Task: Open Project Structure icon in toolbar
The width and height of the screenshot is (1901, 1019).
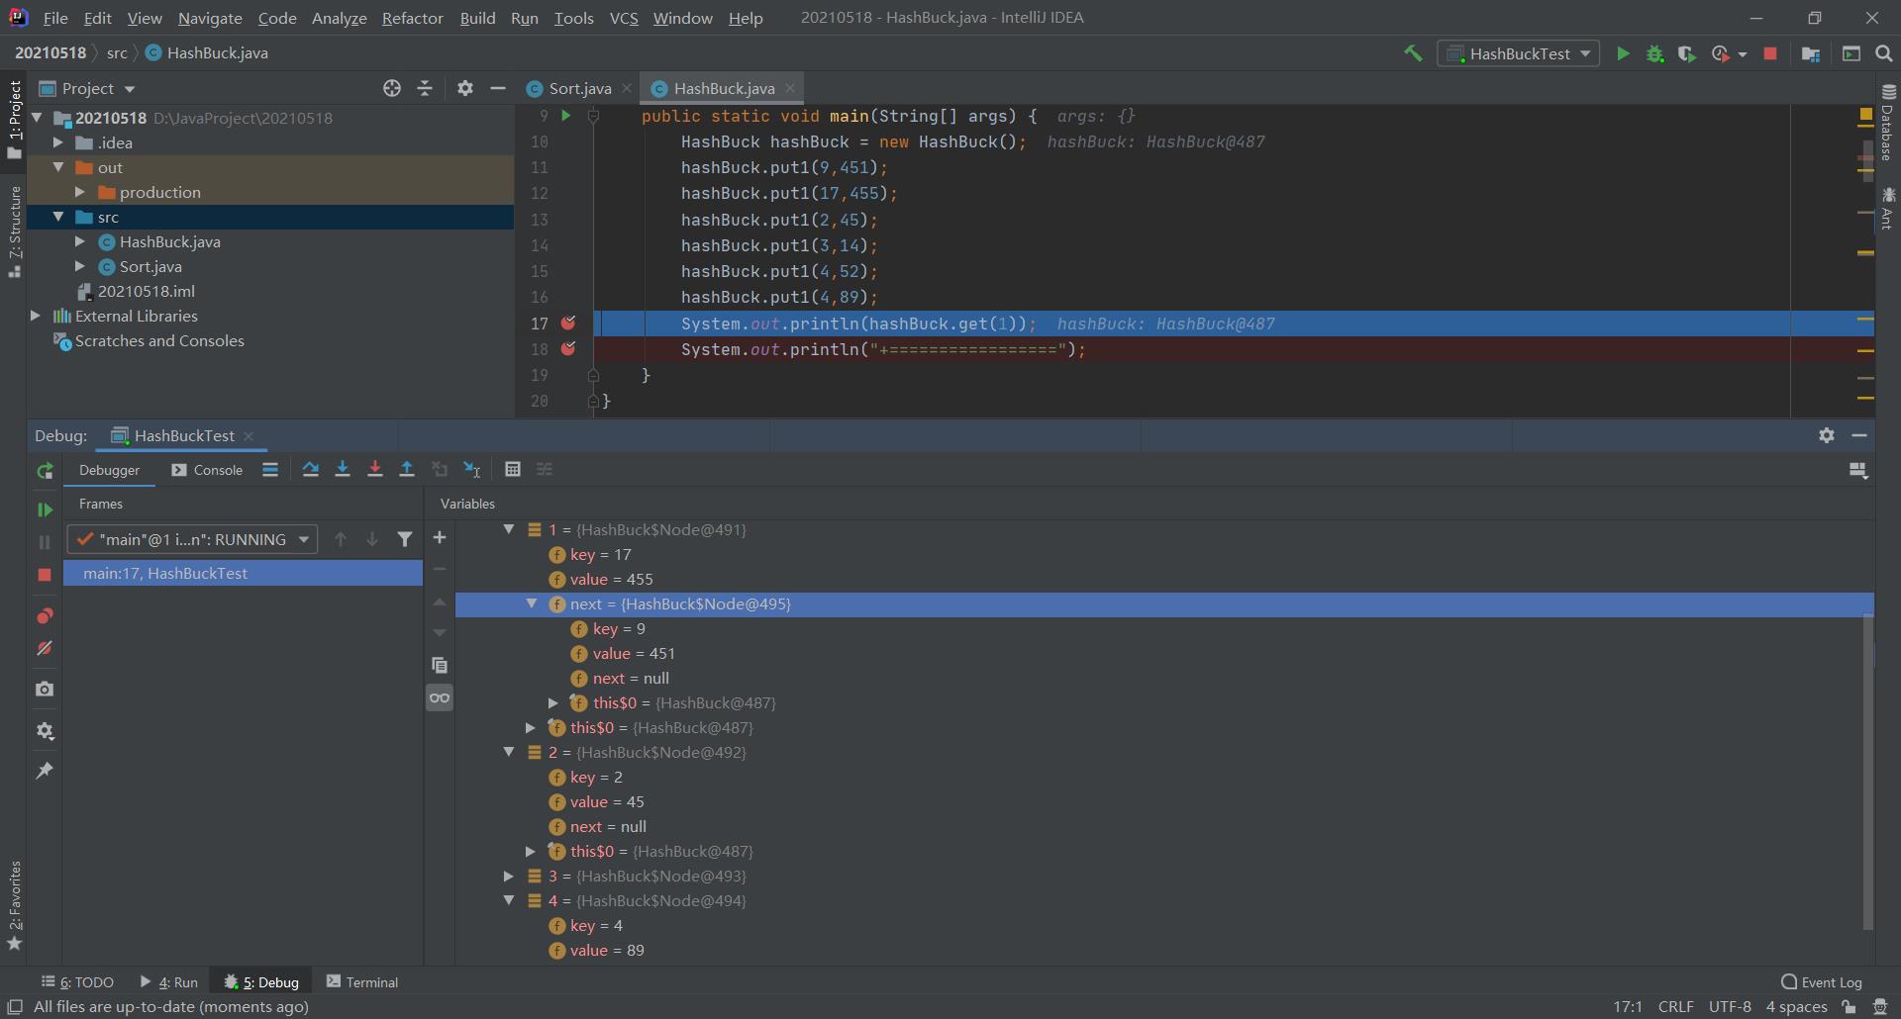Action: point(1811,53)
